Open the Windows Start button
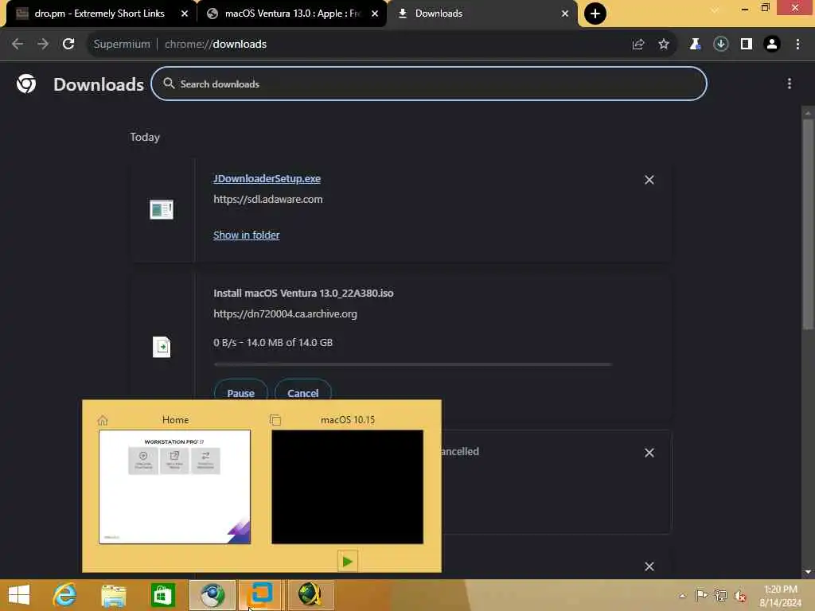The width and height of the screenshot is (815, 611). (19, 595)
